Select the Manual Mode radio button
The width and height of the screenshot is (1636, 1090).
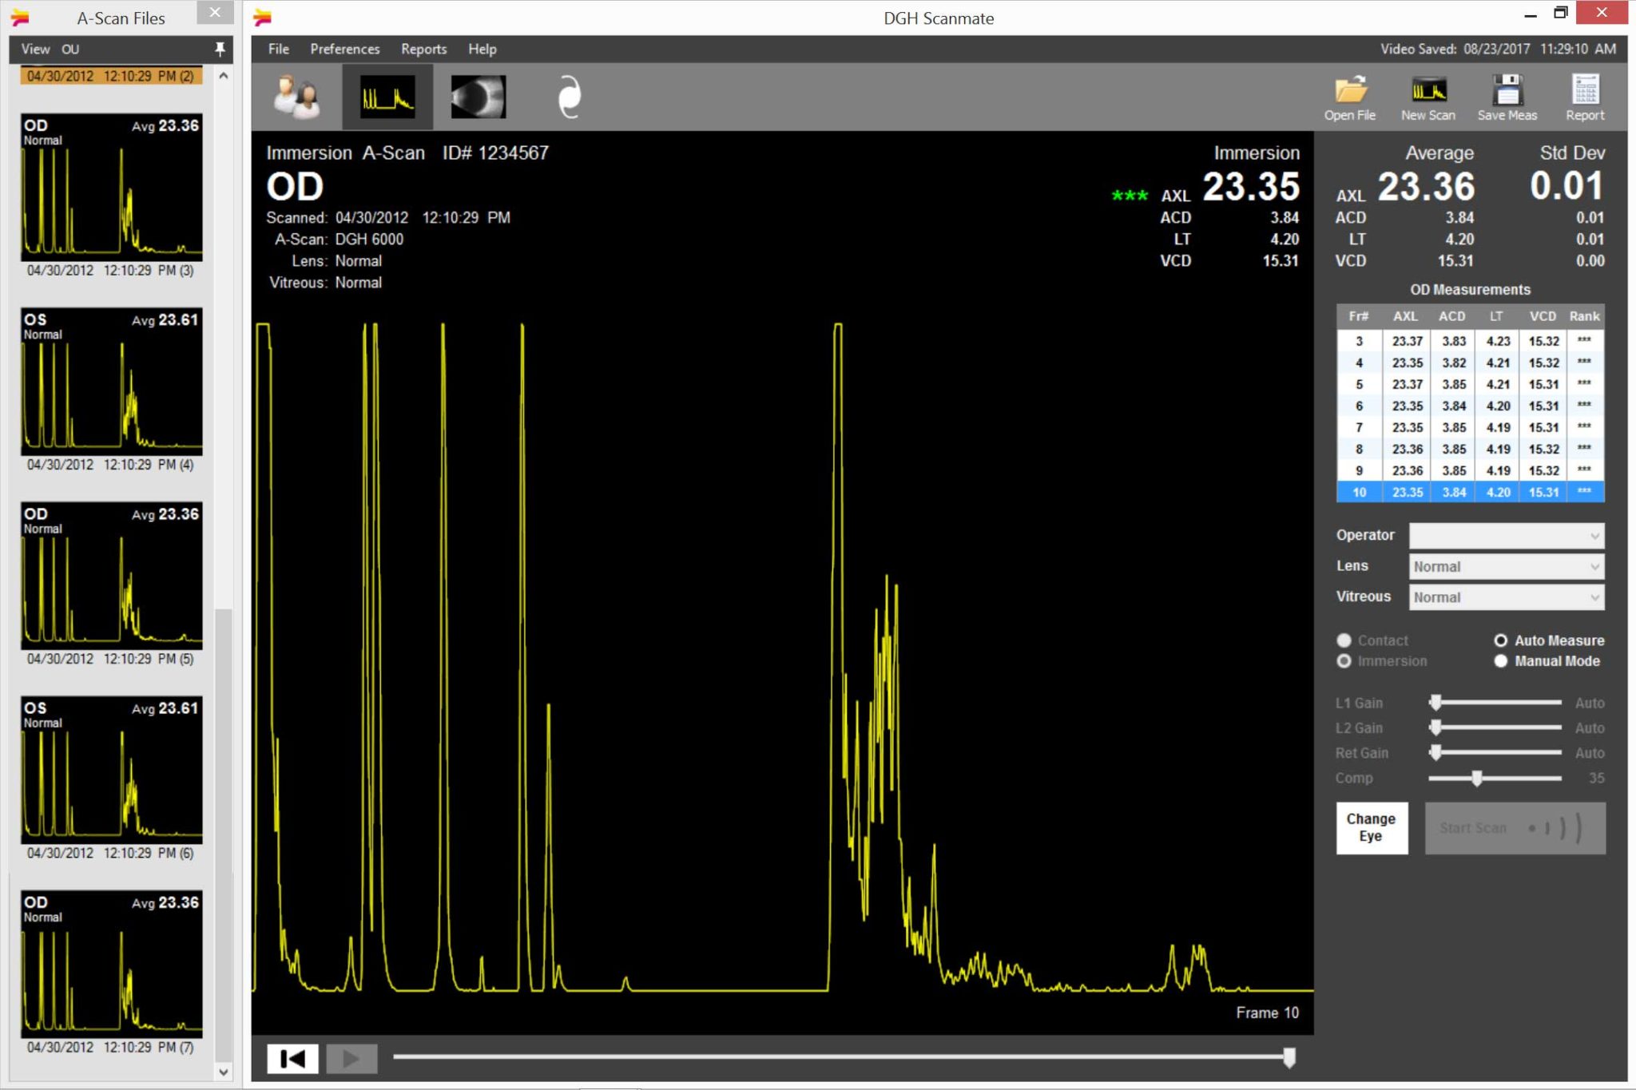(1501, 661)
